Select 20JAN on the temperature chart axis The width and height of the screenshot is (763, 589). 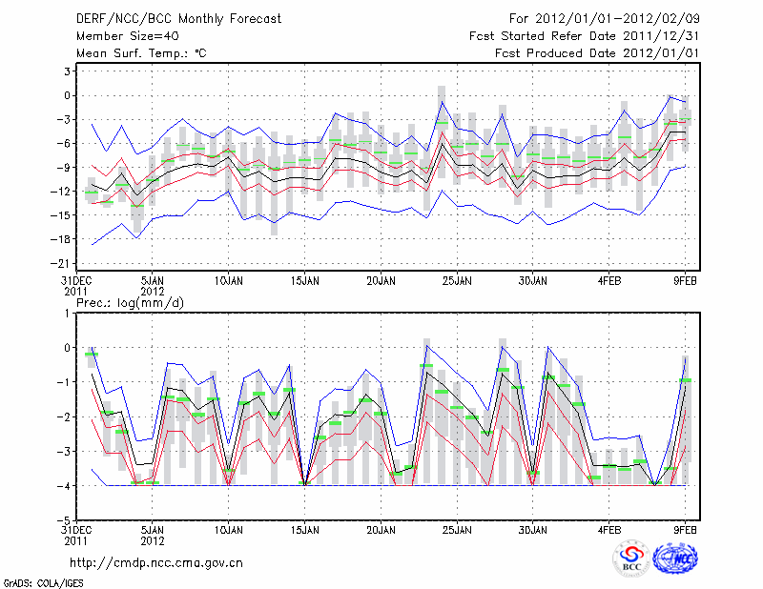click(x=381, y=282)
